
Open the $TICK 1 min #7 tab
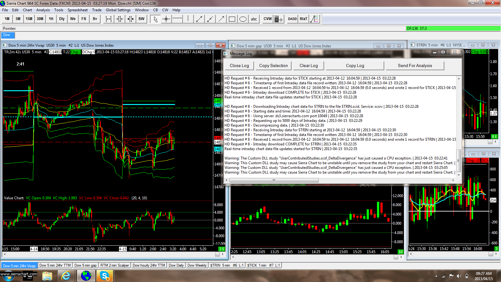coord(264,265)
